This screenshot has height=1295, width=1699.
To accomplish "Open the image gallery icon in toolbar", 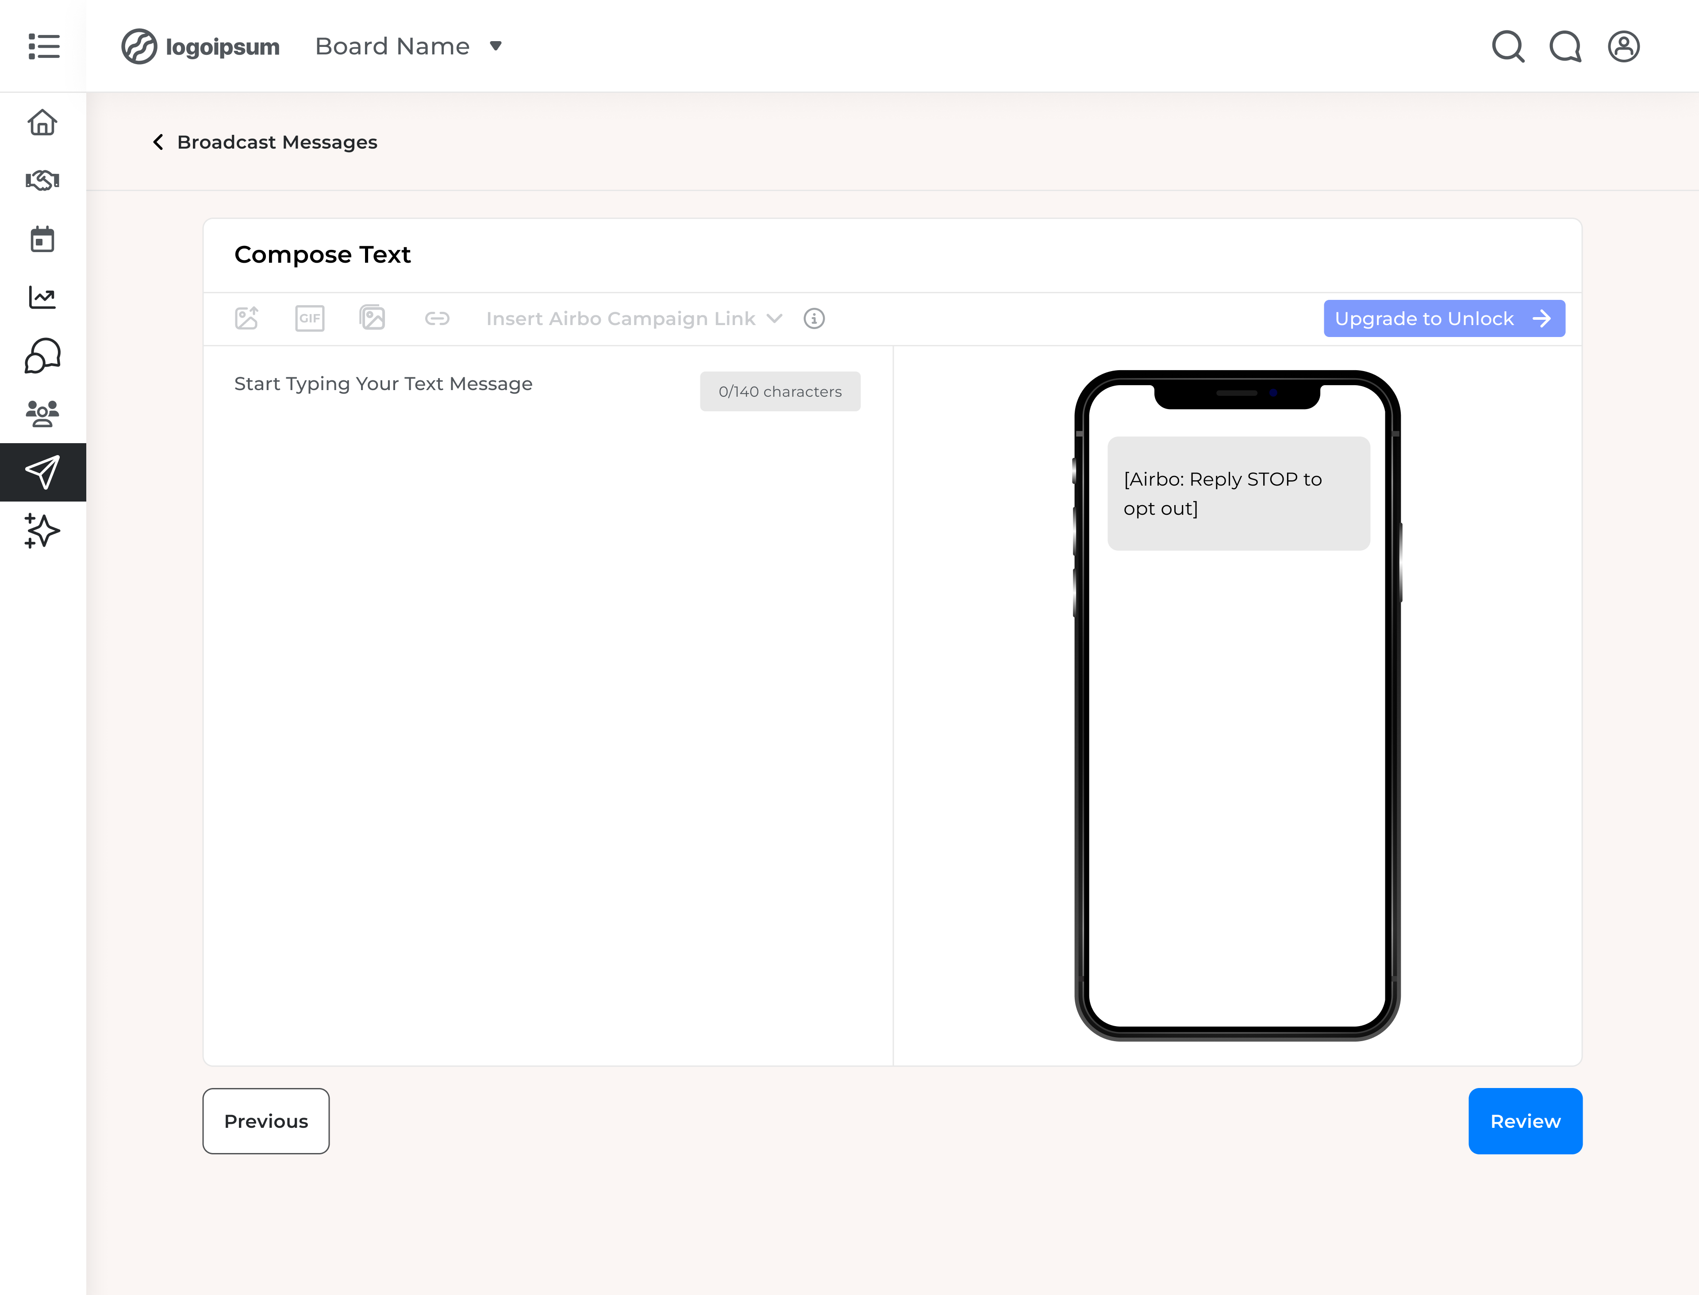I will click(x=373, y=318).
